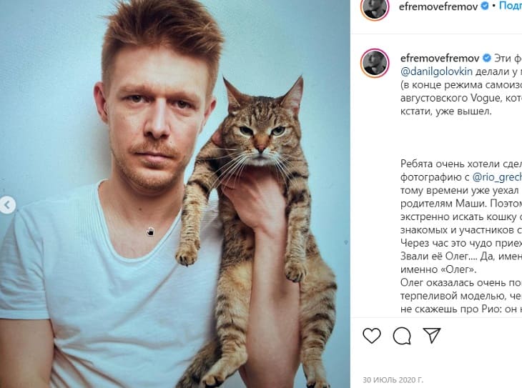
Task: Open post date 30 июль 2020
Action: pos(393,379)
